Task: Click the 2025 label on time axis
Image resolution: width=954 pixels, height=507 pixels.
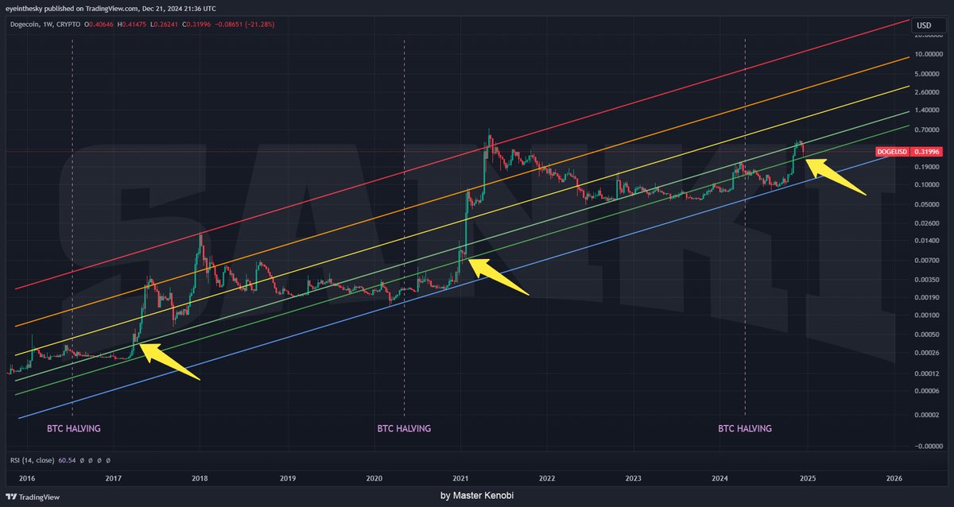Action: click(x=807, y=478)
